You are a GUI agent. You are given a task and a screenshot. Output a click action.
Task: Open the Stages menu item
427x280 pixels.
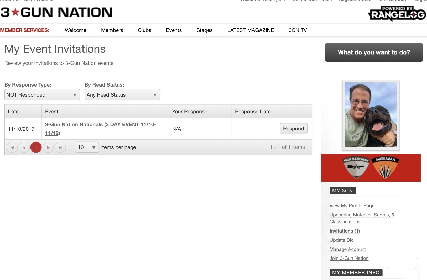pyautogui.click(x=205, y=30)
